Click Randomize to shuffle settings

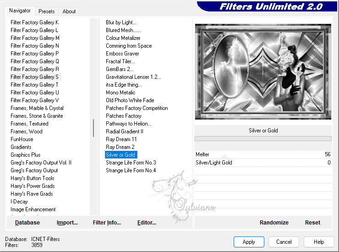click(x=274, y=222)
